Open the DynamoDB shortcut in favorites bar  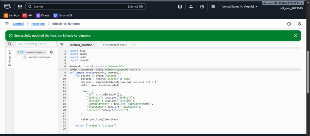pyautogui.click(x=63, y=15)
